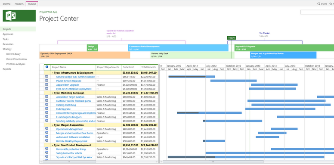Click the Gantt chart horizontal scrollbar
Screen dimensions: 334x165
tap(213, 162)
